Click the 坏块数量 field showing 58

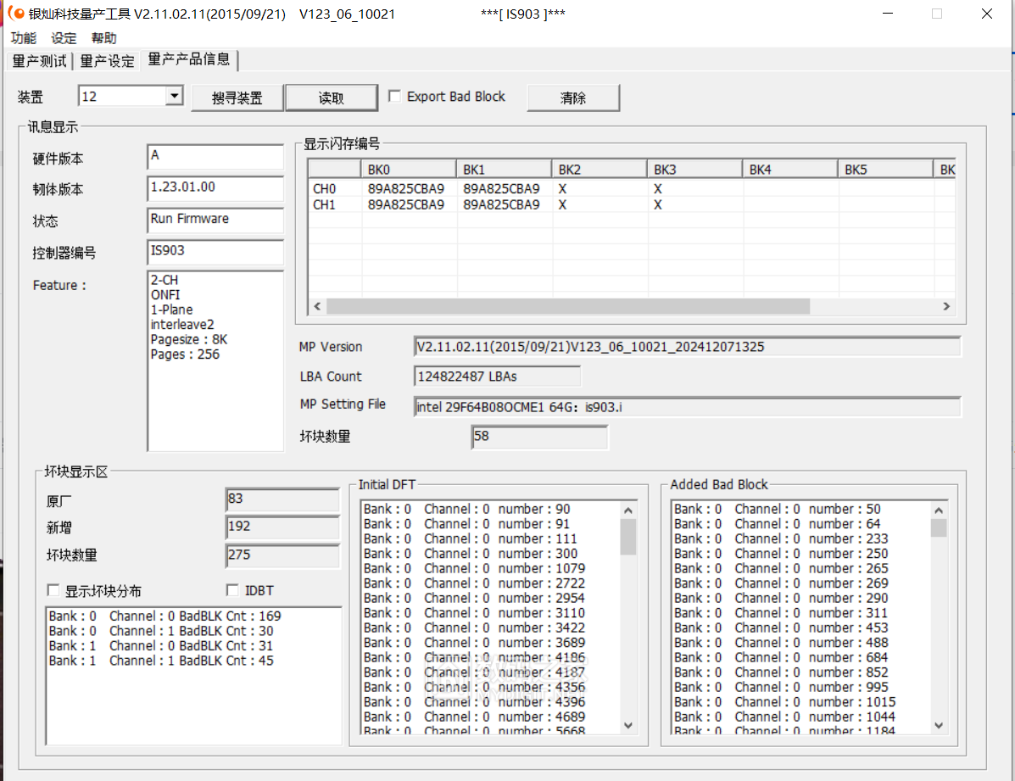(540, 437)
